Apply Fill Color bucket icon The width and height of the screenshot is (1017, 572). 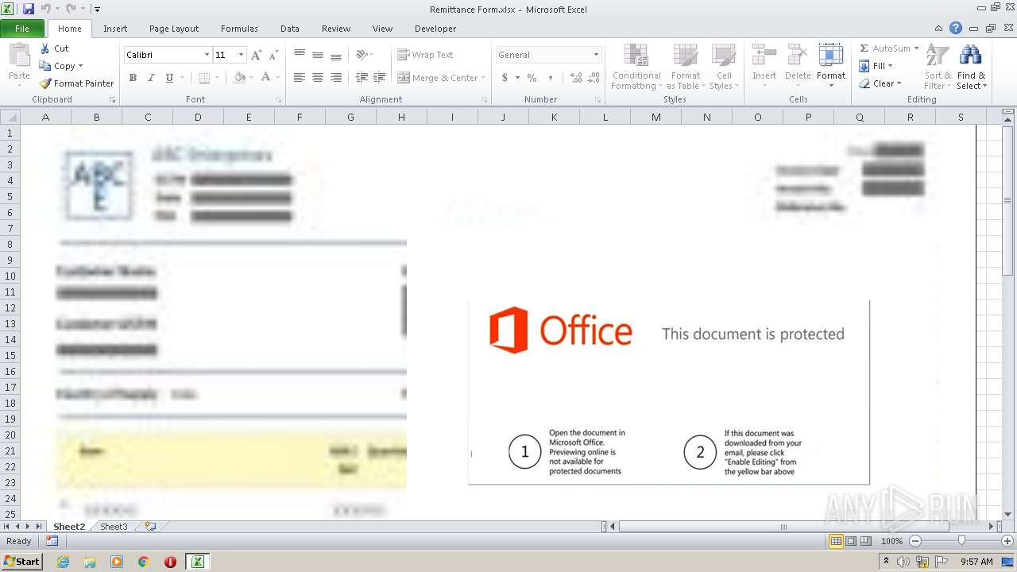pyautogui.click(x=239, y=78)
